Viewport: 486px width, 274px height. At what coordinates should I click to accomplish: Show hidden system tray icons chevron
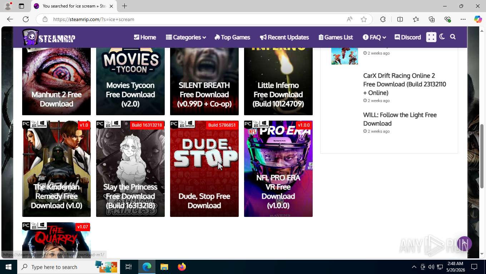(x=414, y=267)
